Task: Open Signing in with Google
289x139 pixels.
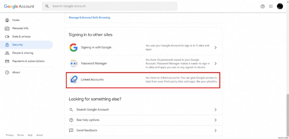Action: point(143,47)
